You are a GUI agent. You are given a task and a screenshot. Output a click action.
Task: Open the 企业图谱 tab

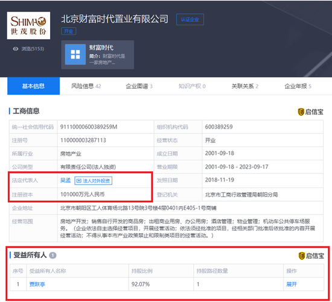click(x=139, y=86)
